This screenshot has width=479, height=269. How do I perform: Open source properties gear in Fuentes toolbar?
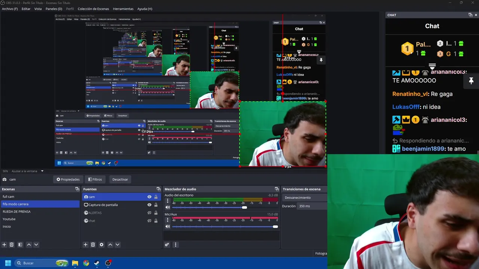pyautogui.click(x=101, y=245)
